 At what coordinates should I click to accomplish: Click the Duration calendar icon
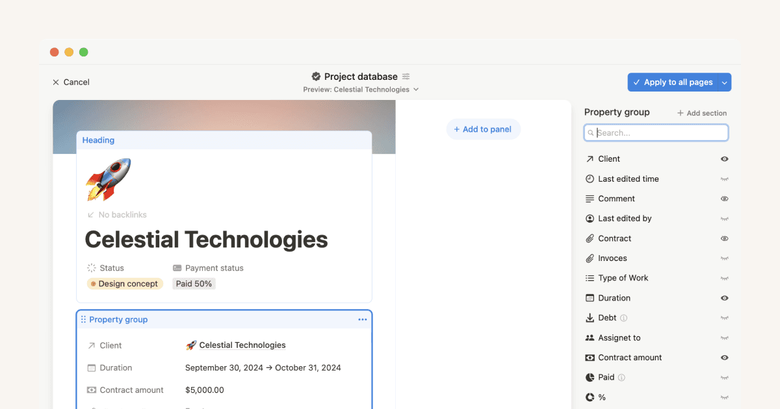tap(590, 297)
